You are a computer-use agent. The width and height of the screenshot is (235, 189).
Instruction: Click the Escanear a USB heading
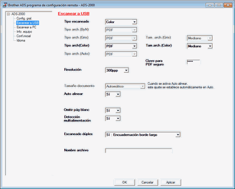[x=74, y=14]
